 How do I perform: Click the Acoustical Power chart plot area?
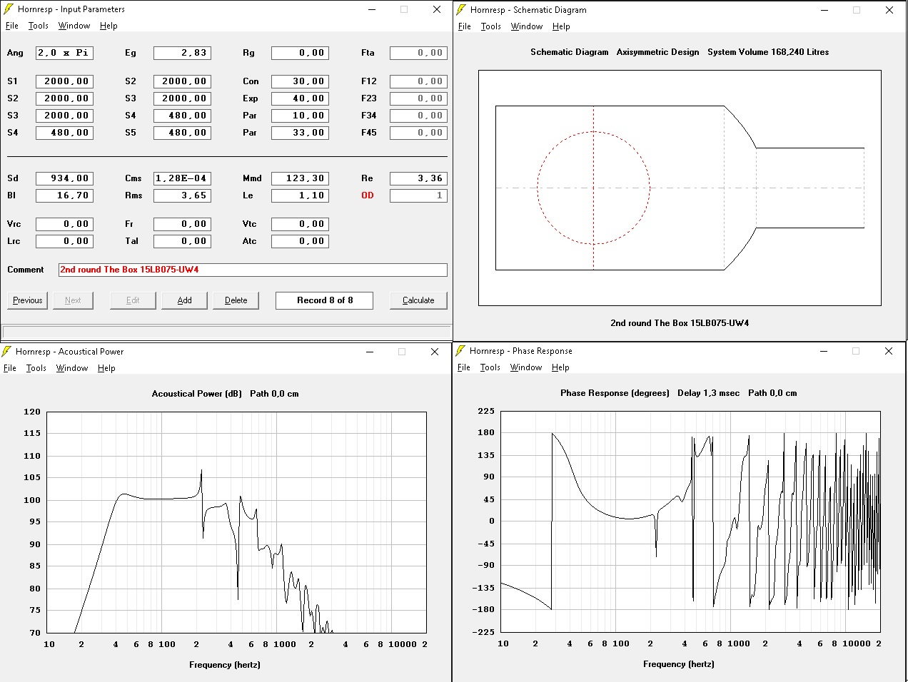tap(236, 522)
